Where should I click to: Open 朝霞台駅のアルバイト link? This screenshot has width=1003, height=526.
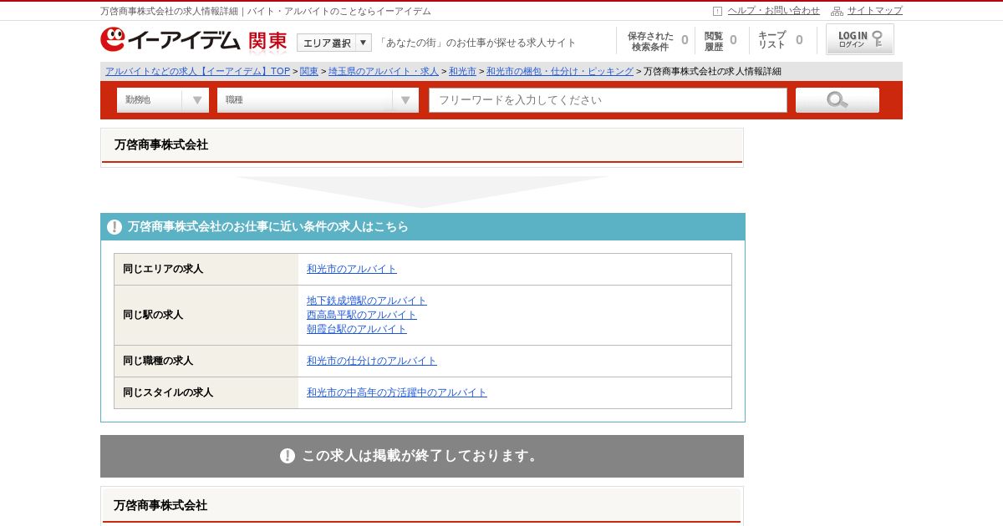tap(357, 329)
